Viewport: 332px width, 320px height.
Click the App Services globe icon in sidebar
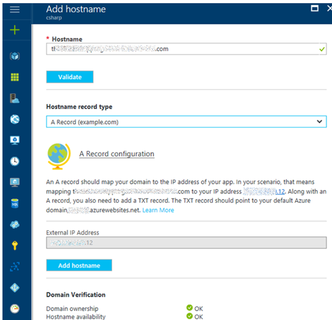pos(15,119)
